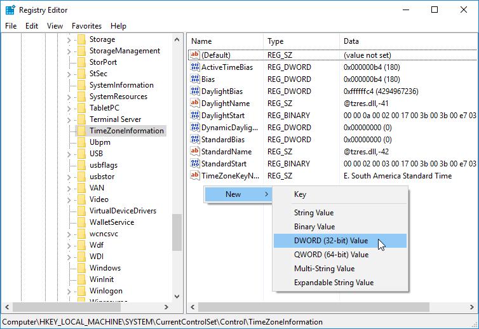Expand the Video key
The width and height of the screenshot is (479, 329).
(69, 200)
